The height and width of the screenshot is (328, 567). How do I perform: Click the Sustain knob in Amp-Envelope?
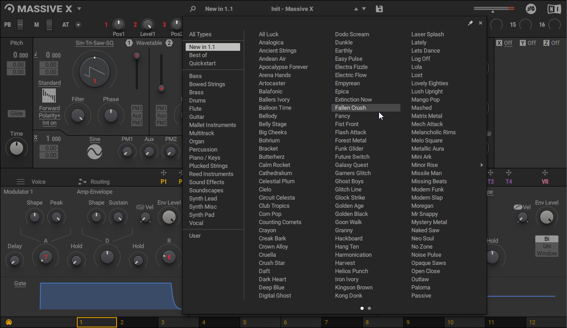118,217
